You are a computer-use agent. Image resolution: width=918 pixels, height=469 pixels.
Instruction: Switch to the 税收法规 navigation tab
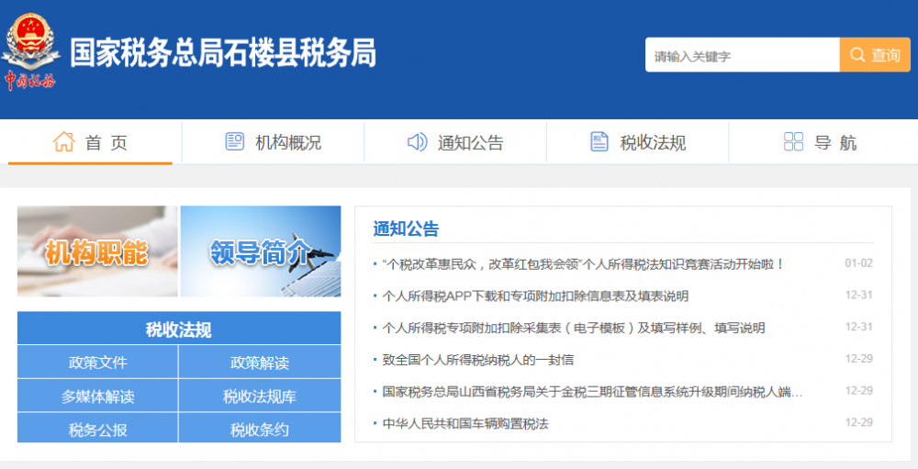coord(638,142)
